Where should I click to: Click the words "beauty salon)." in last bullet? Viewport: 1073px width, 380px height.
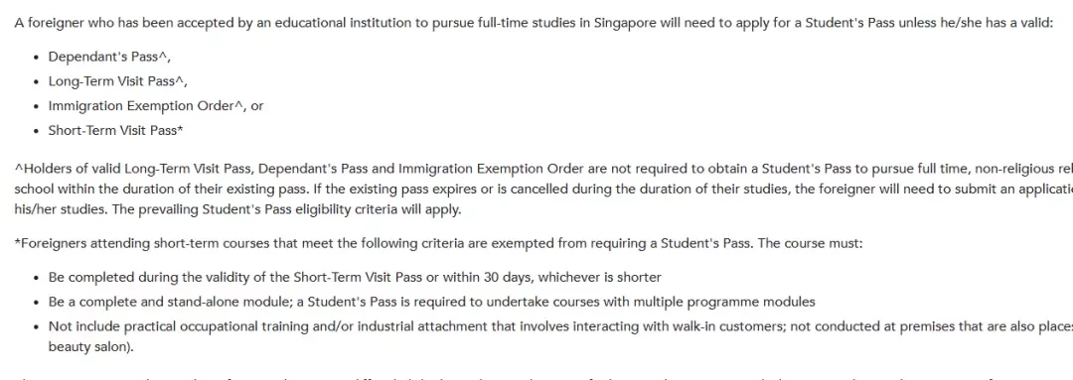(91, 347)
